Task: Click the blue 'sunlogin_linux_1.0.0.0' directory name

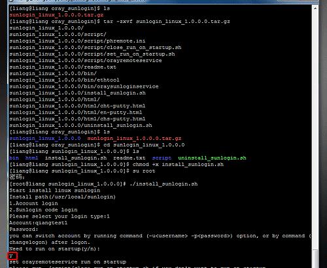Action: pos(45,139)
